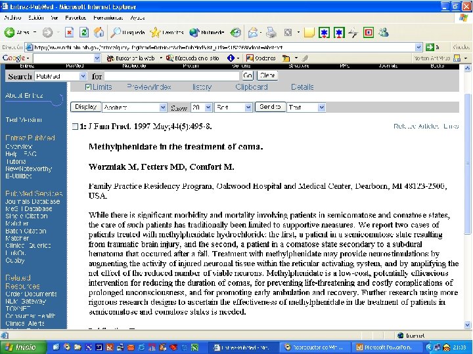Click the scrollbar down arrow
473x354 pixels.
pos(467,324)
